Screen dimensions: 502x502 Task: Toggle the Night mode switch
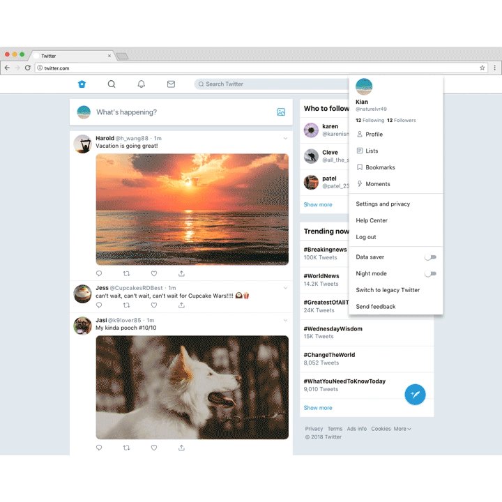pyautogui.click(x=430, y=274)
